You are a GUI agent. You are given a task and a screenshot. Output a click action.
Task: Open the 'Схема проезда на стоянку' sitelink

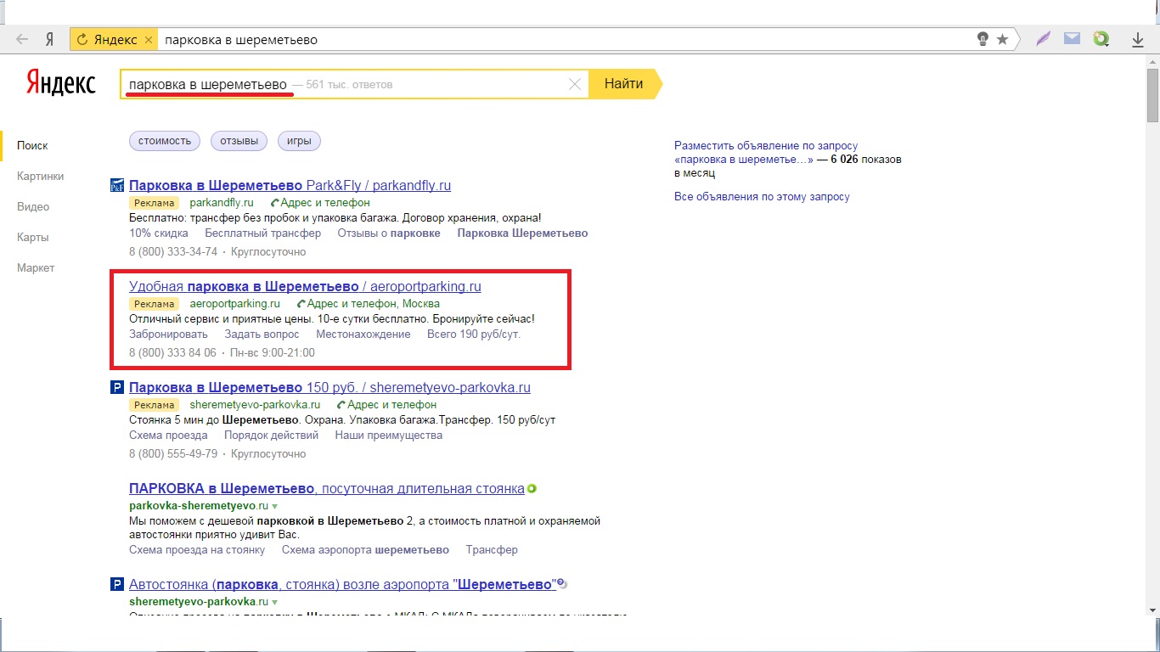click(x=197, y=550)
